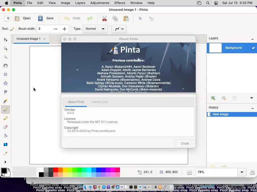The image size is (257, 192).
Task: Pick the red palette swatch
Action: [55, 170]
